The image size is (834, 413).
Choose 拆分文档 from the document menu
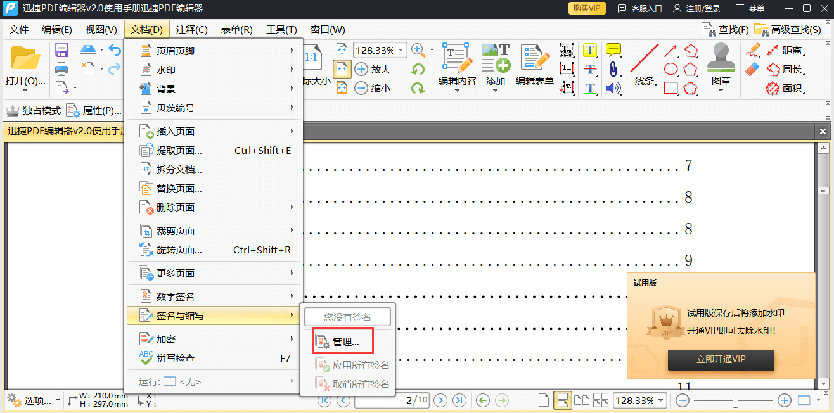click(x=214, y=169)
